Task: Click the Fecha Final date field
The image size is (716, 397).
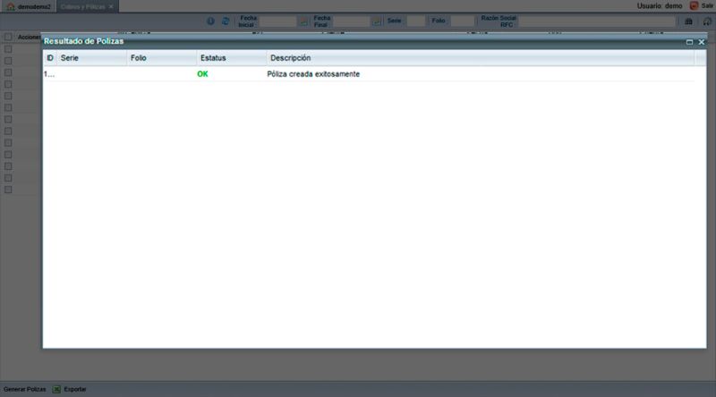Action: (351, 21)
